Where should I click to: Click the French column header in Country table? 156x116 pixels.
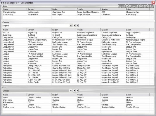click(x=88, y=30)
